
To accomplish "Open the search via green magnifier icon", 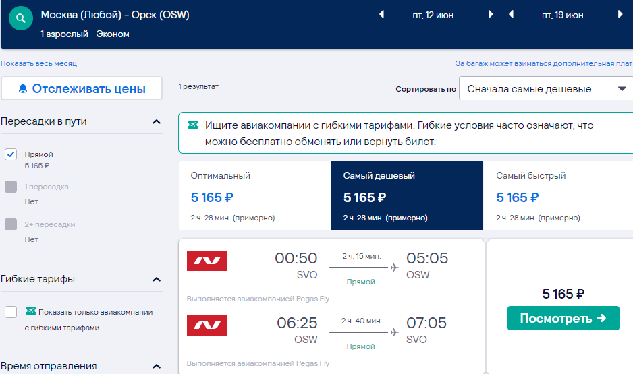I will (21, 18).
